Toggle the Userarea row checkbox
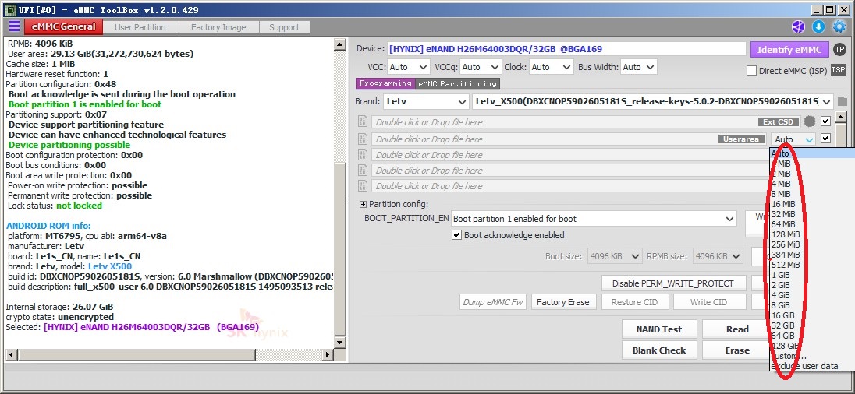This screenshot has width=855, height=394. click(x=825, y=139)
